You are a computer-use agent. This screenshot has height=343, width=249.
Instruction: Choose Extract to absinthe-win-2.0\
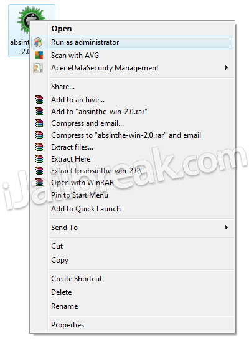[96, 171]
